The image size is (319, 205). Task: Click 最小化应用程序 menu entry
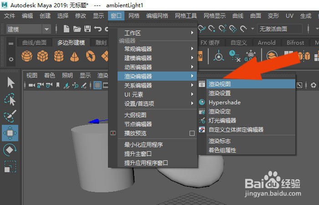click(x=157, y=145)
